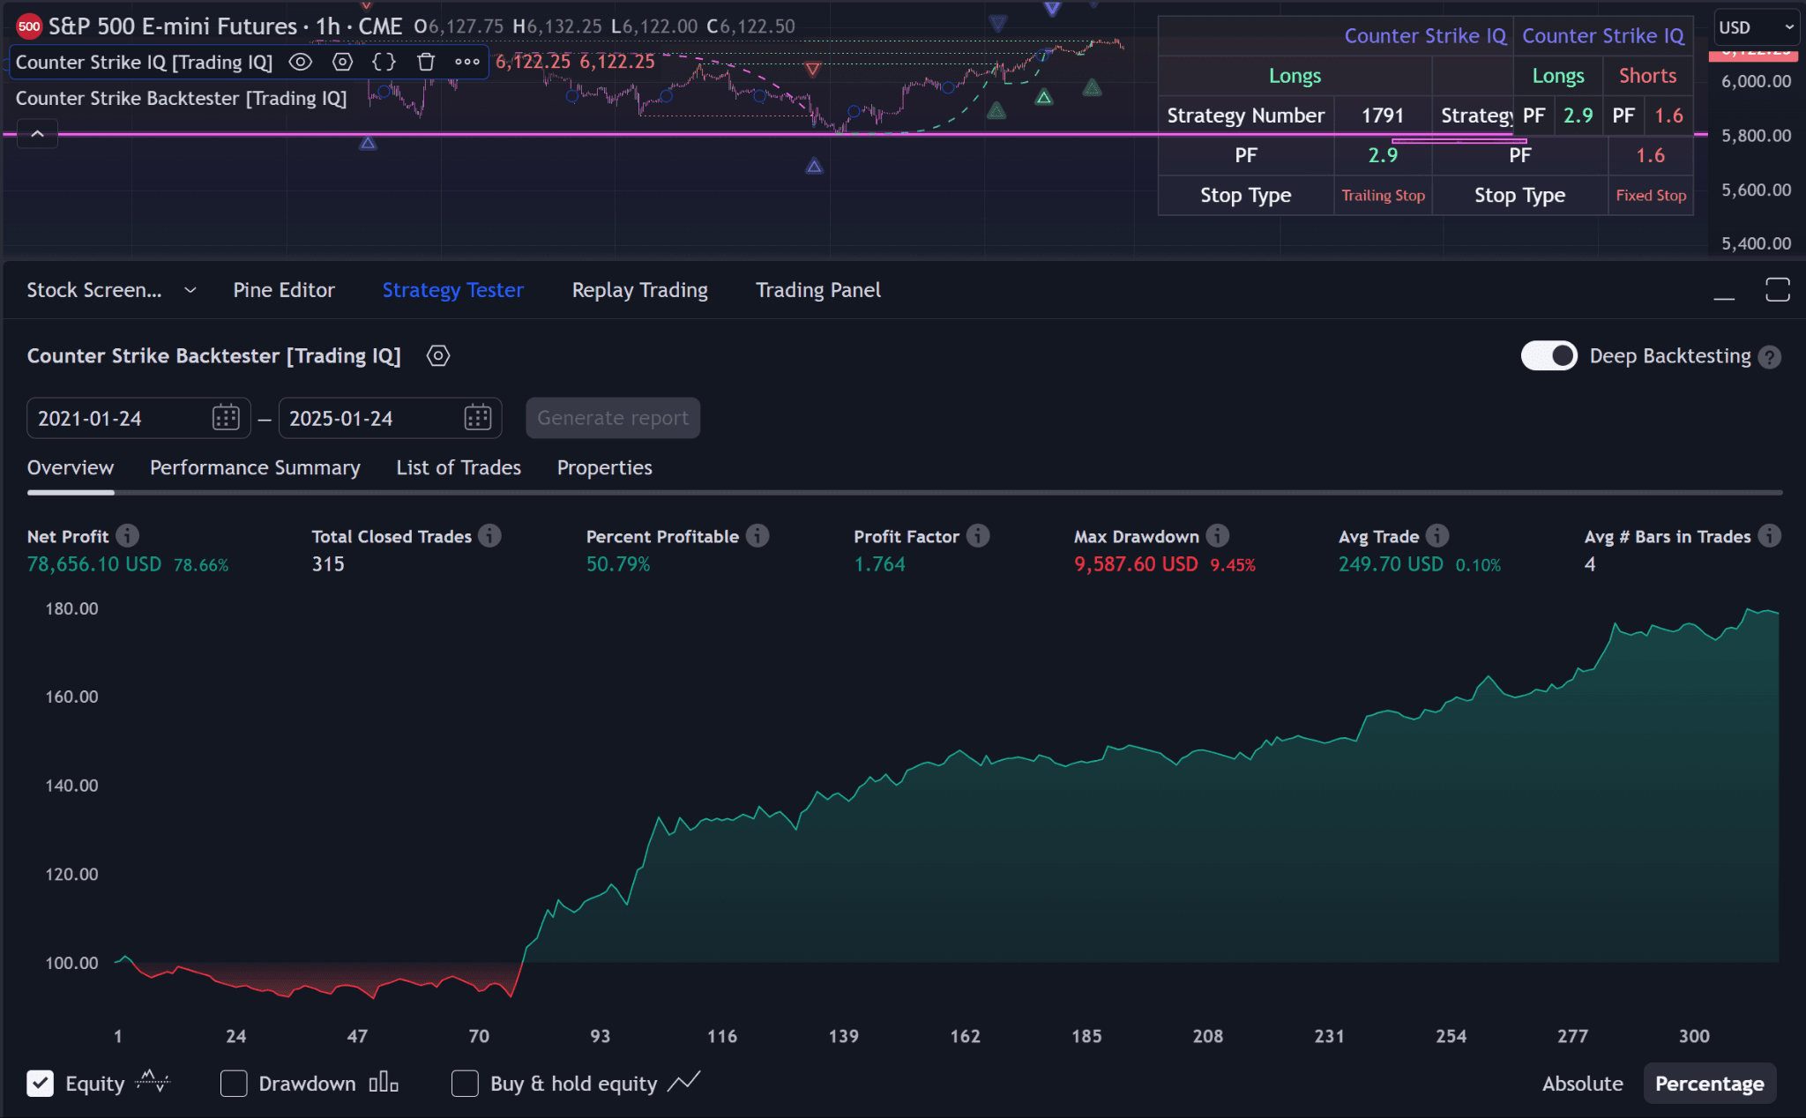This screenshot has height=1118, width=1806.
Task: Click the Equity line chart icon
Action: [153, 1081]
